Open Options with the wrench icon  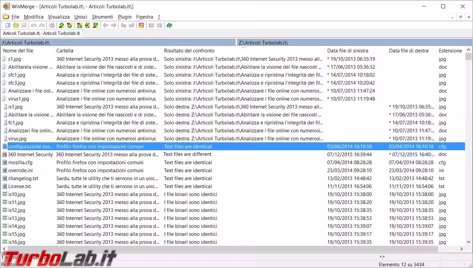[141, 26]
